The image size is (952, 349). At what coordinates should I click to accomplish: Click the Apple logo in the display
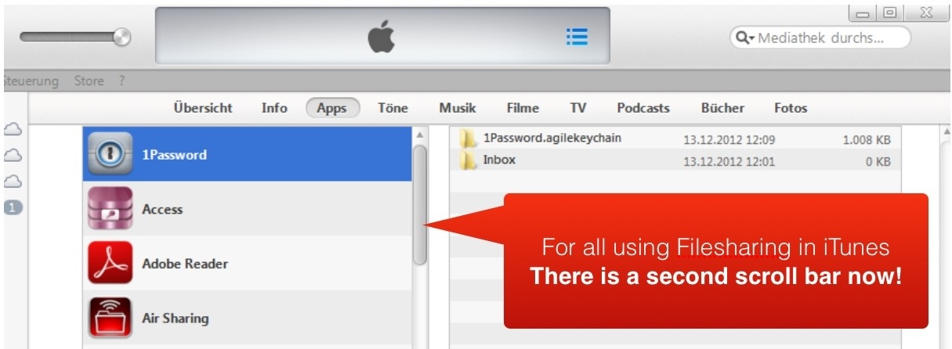click(x=382, y=37)
